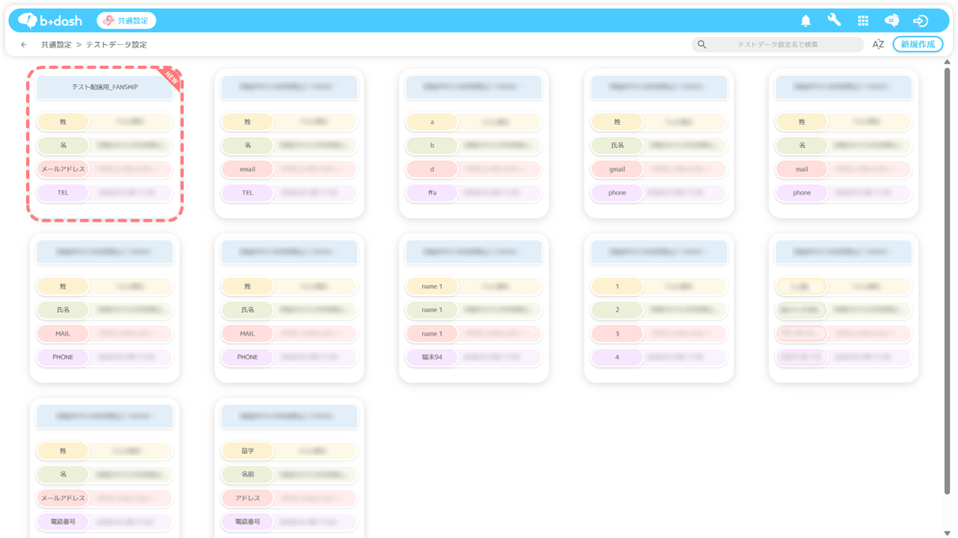Open the 共通設定 header tab
This screenshot has height=538, width=958.
(x=127, y=21)
